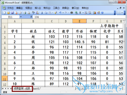Click the Permission icon in the toolbar
127x95 pixels.
point(16,13)
